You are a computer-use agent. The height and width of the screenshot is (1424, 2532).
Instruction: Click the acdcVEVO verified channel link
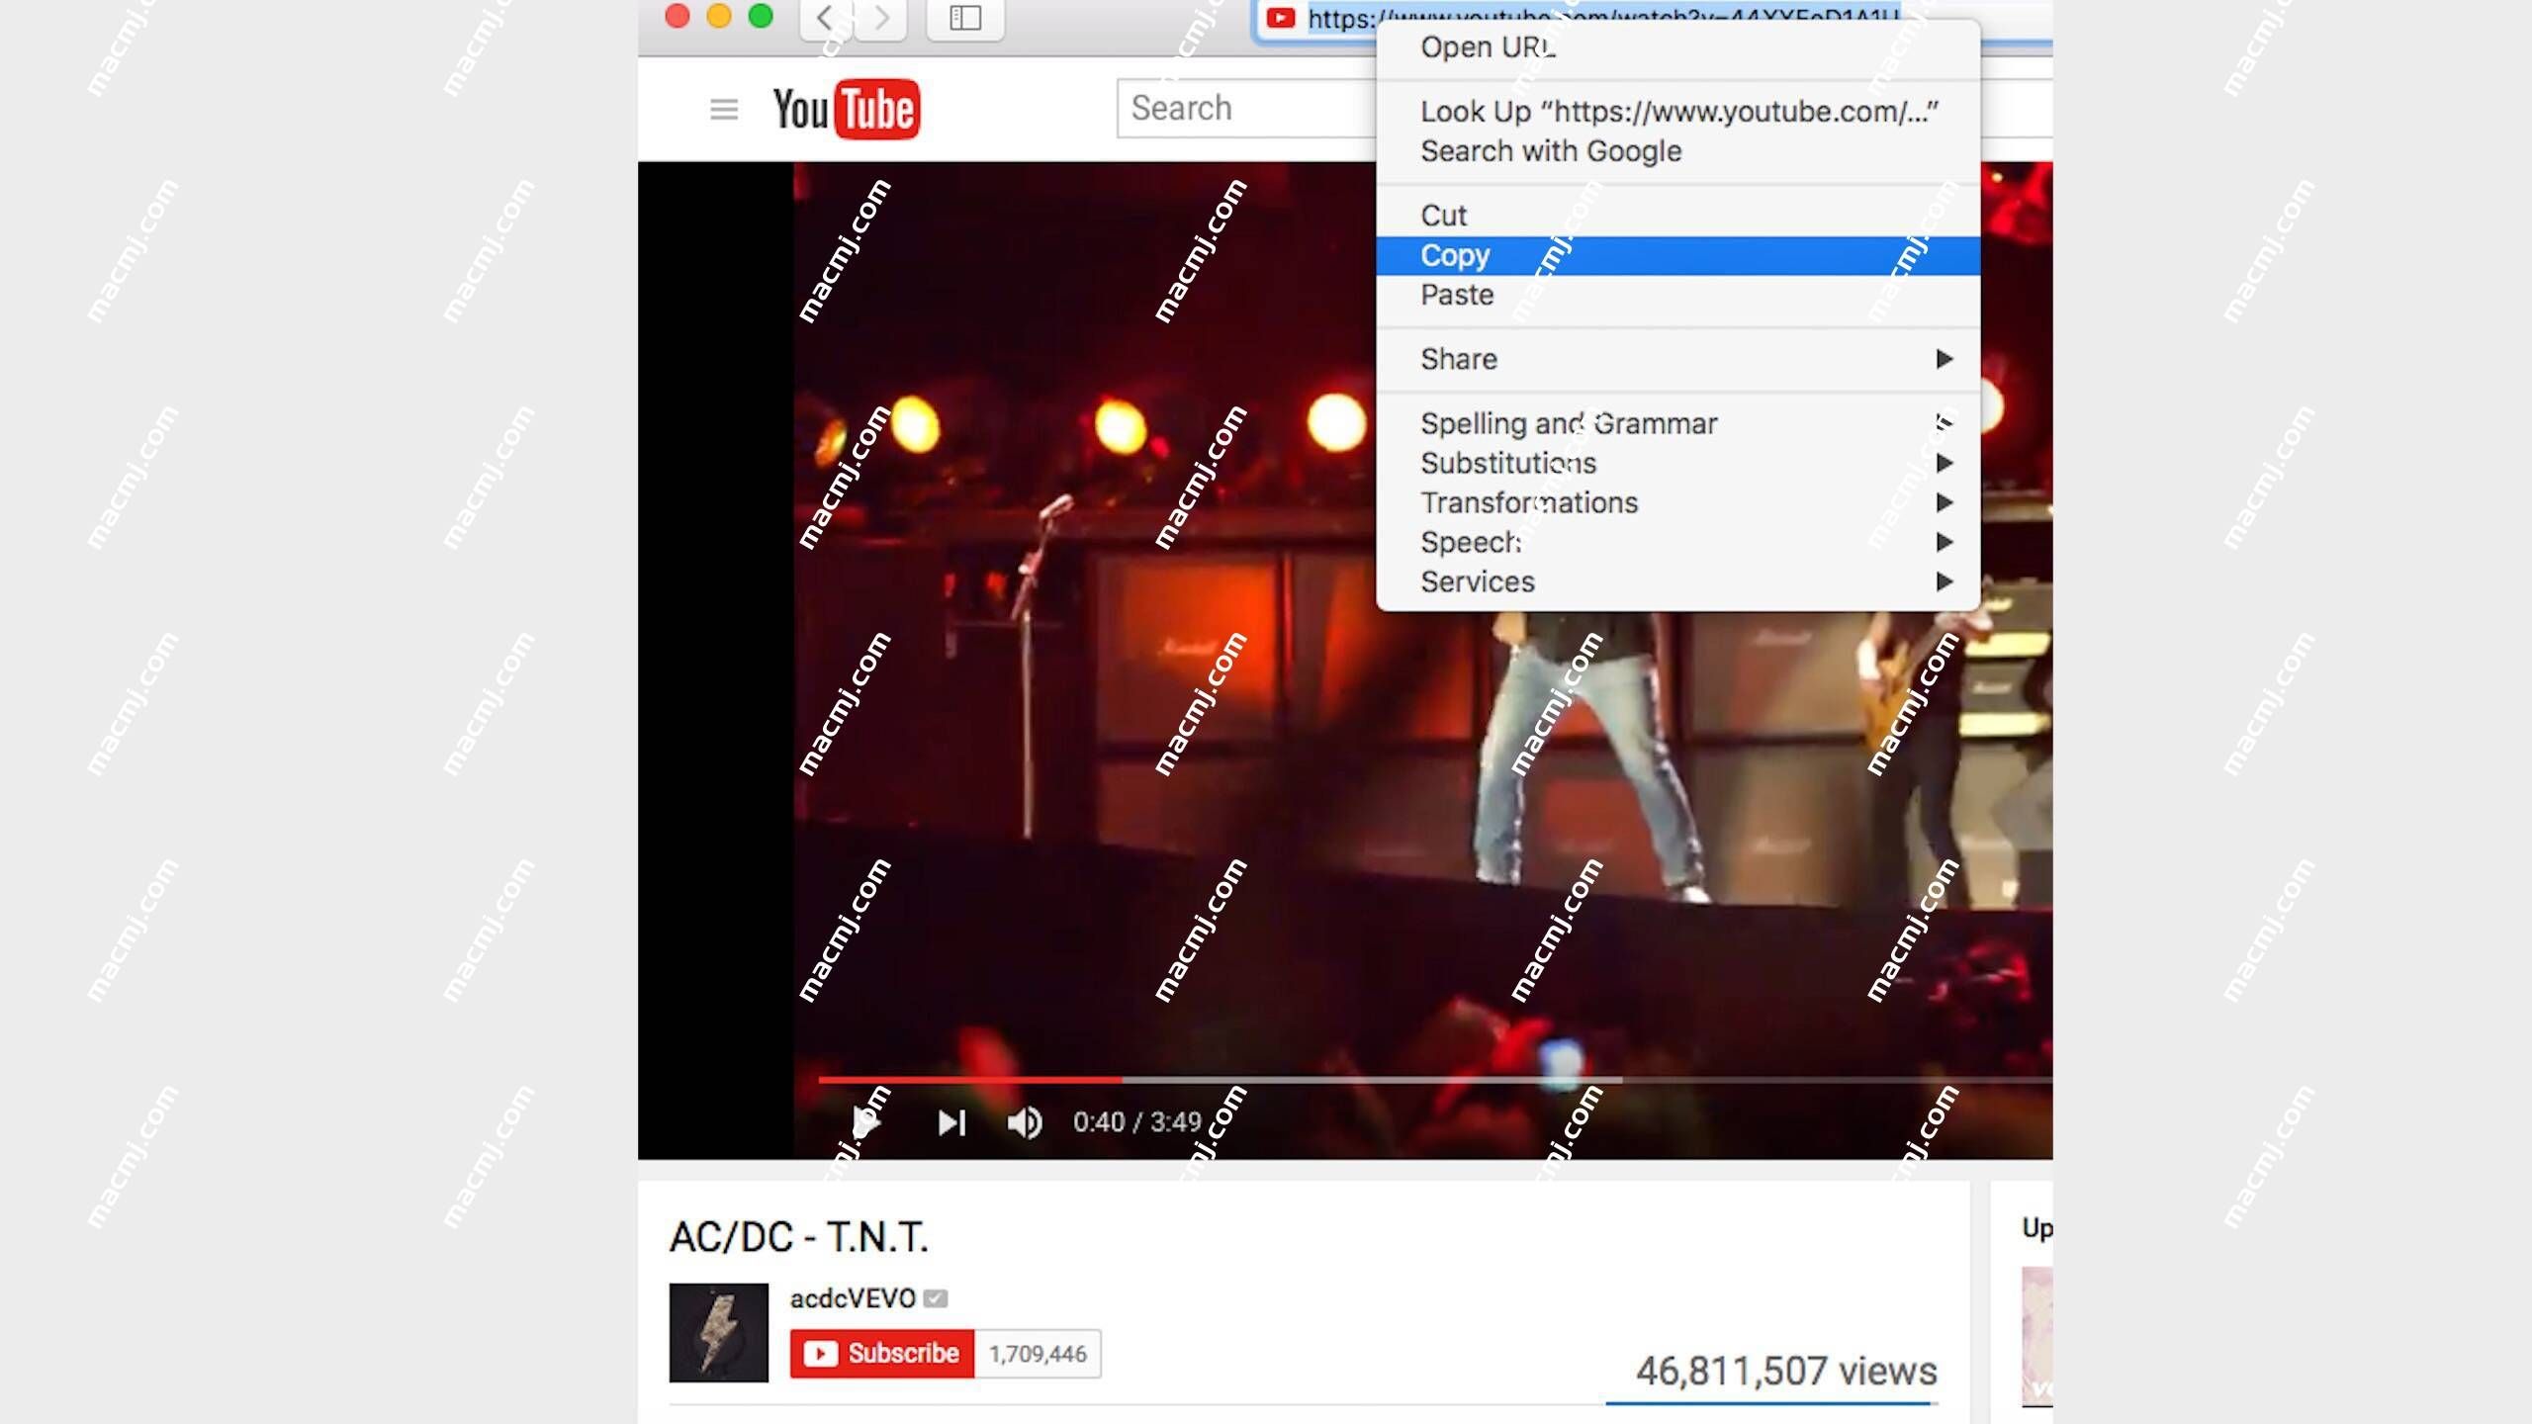click(x=851, y=1297)
